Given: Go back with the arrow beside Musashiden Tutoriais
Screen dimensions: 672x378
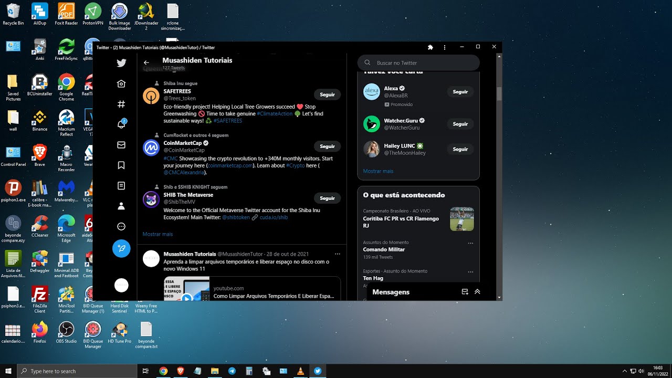Looking at the screenshot, I should [x=146, y=62].
